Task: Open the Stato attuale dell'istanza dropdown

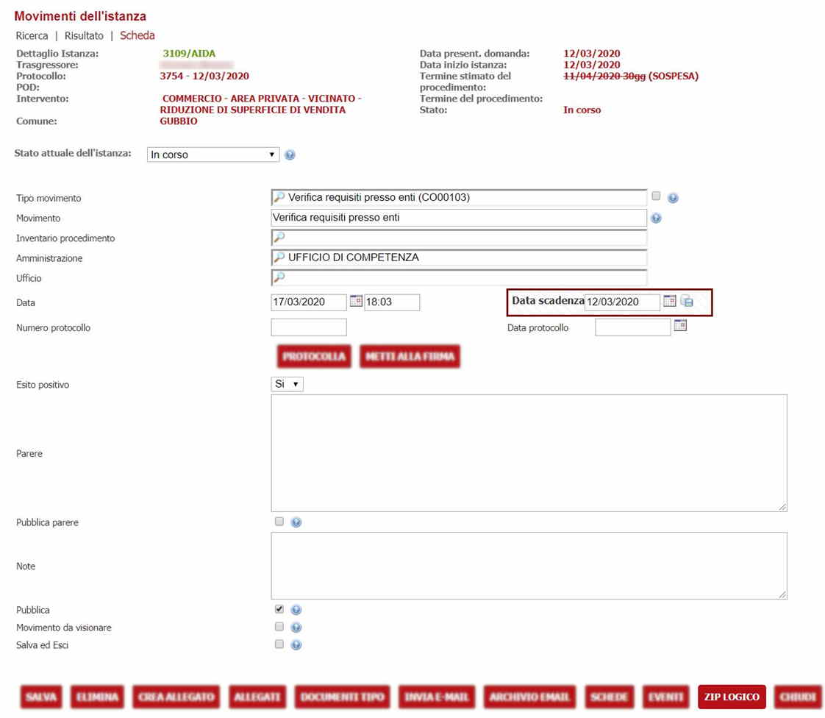Action: coord(213,155)
